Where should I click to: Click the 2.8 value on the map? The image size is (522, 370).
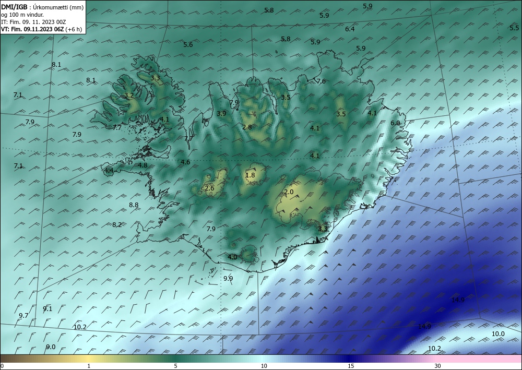click(247, 127)
